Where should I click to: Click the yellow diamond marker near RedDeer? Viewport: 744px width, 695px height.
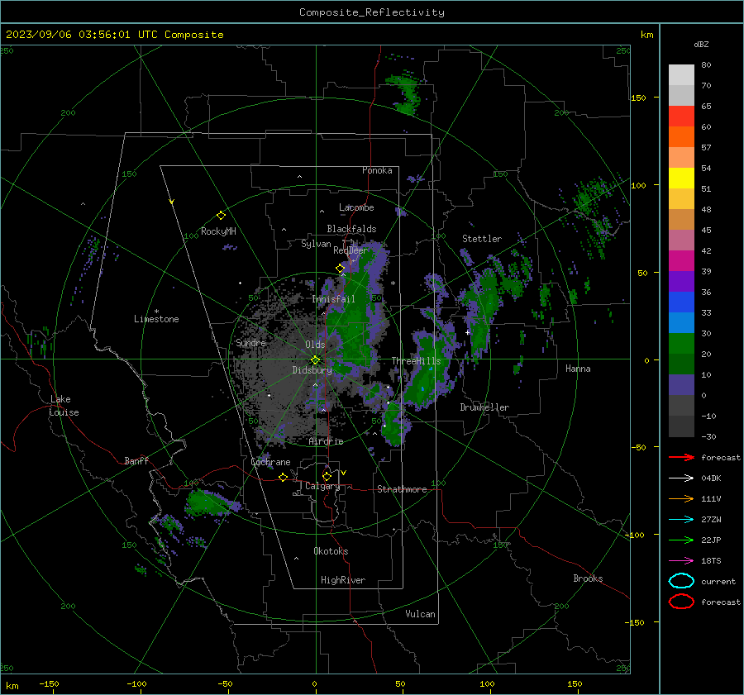340,269
